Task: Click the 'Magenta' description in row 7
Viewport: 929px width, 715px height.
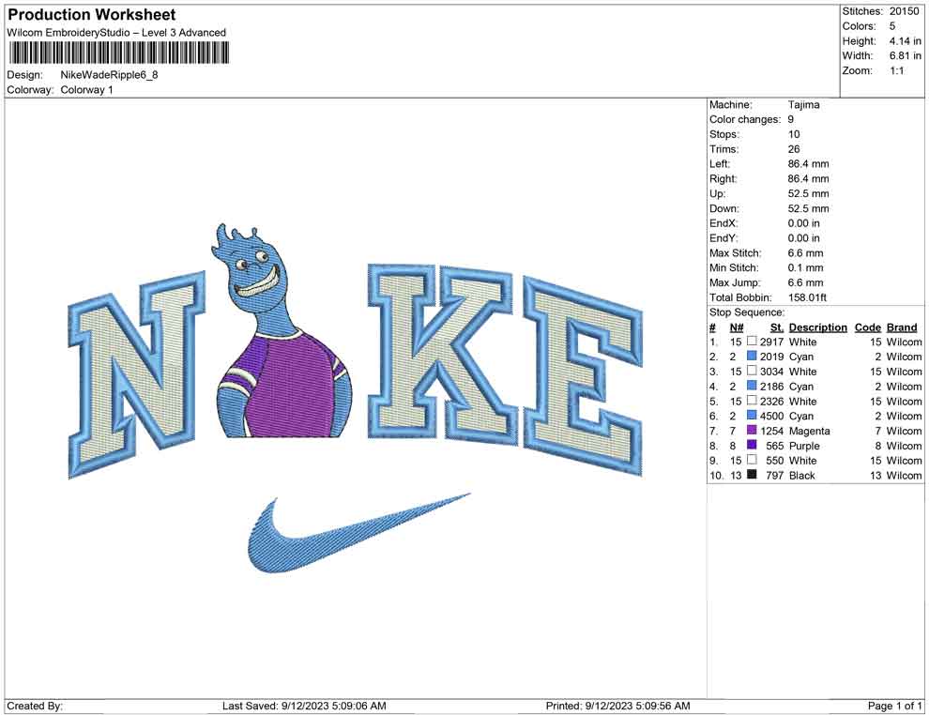Action: [x=809, y=431]
